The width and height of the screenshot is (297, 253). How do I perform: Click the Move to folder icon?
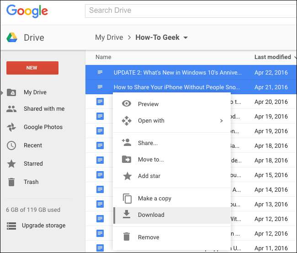click(x=127, y=159)
